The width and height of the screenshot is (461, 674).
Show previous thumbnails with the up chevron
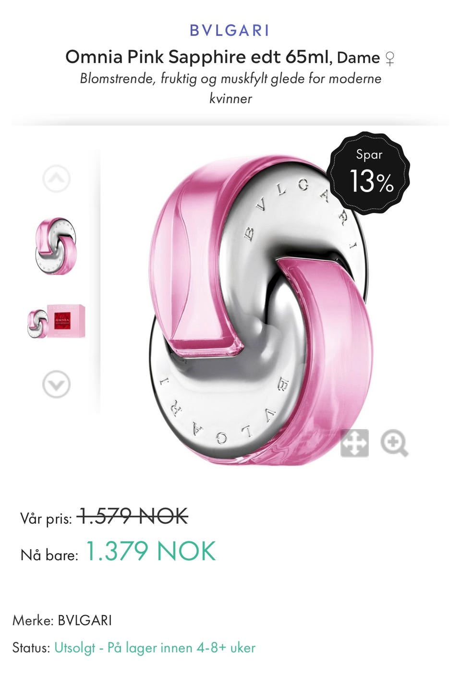pos(57,179)
